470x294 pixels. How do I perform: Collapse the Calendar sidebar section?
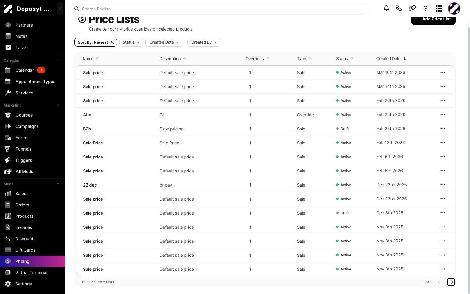pos(58,60)
